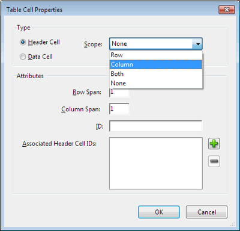Click the dialog resize grip in the corner

coord(233,224)
